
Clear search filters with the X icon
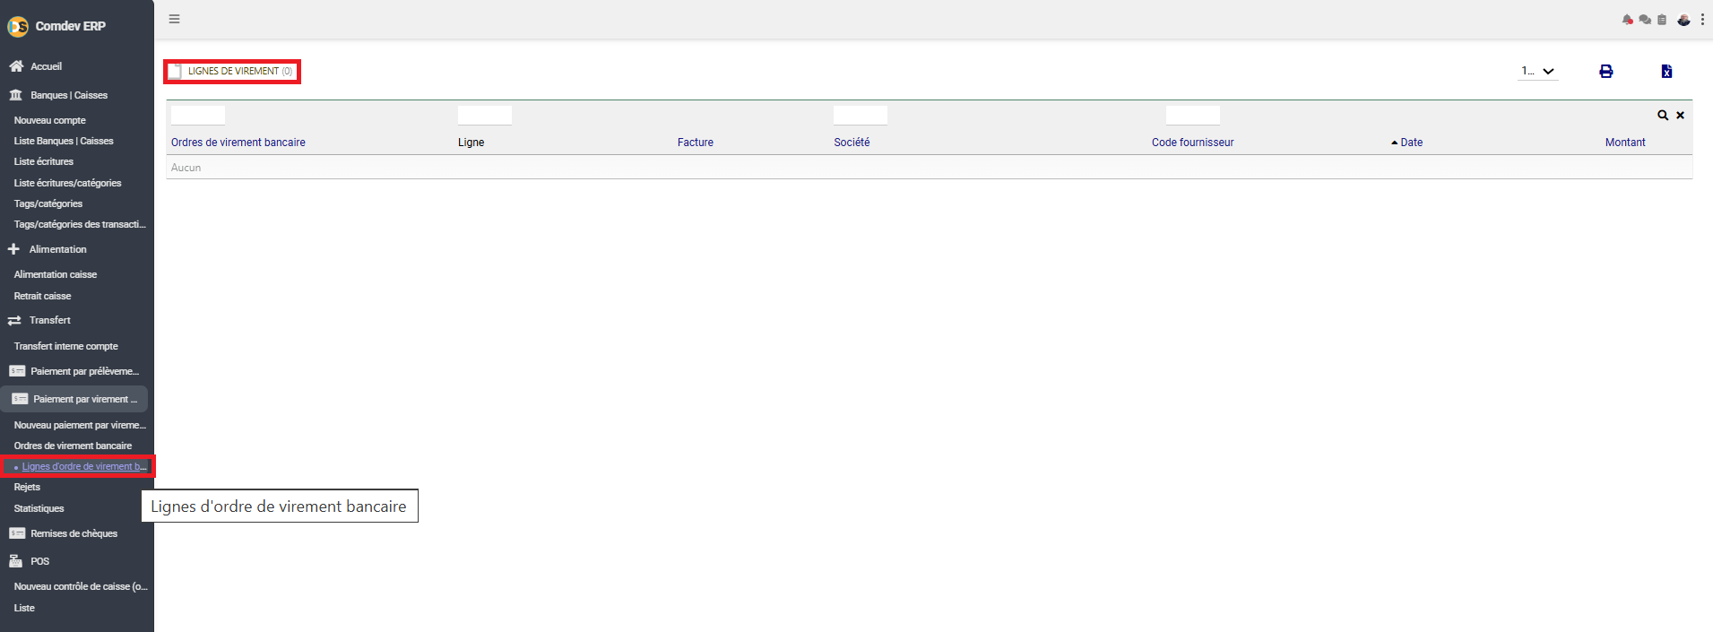point(1681,116)
